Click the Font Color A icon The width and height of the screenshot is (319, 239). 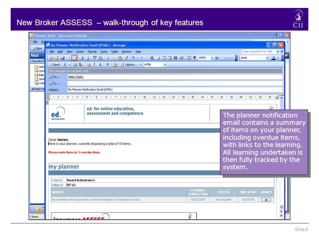(273, 58)
